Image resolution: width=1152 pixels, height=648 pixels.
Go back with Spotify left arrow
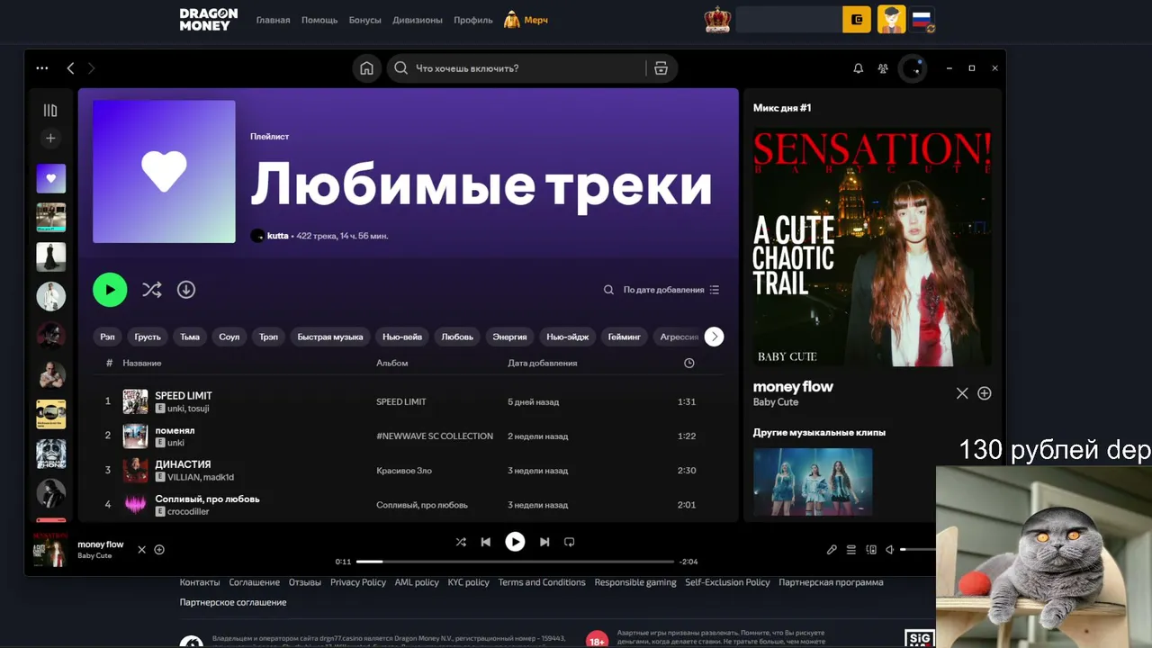(x=70, y=68)
